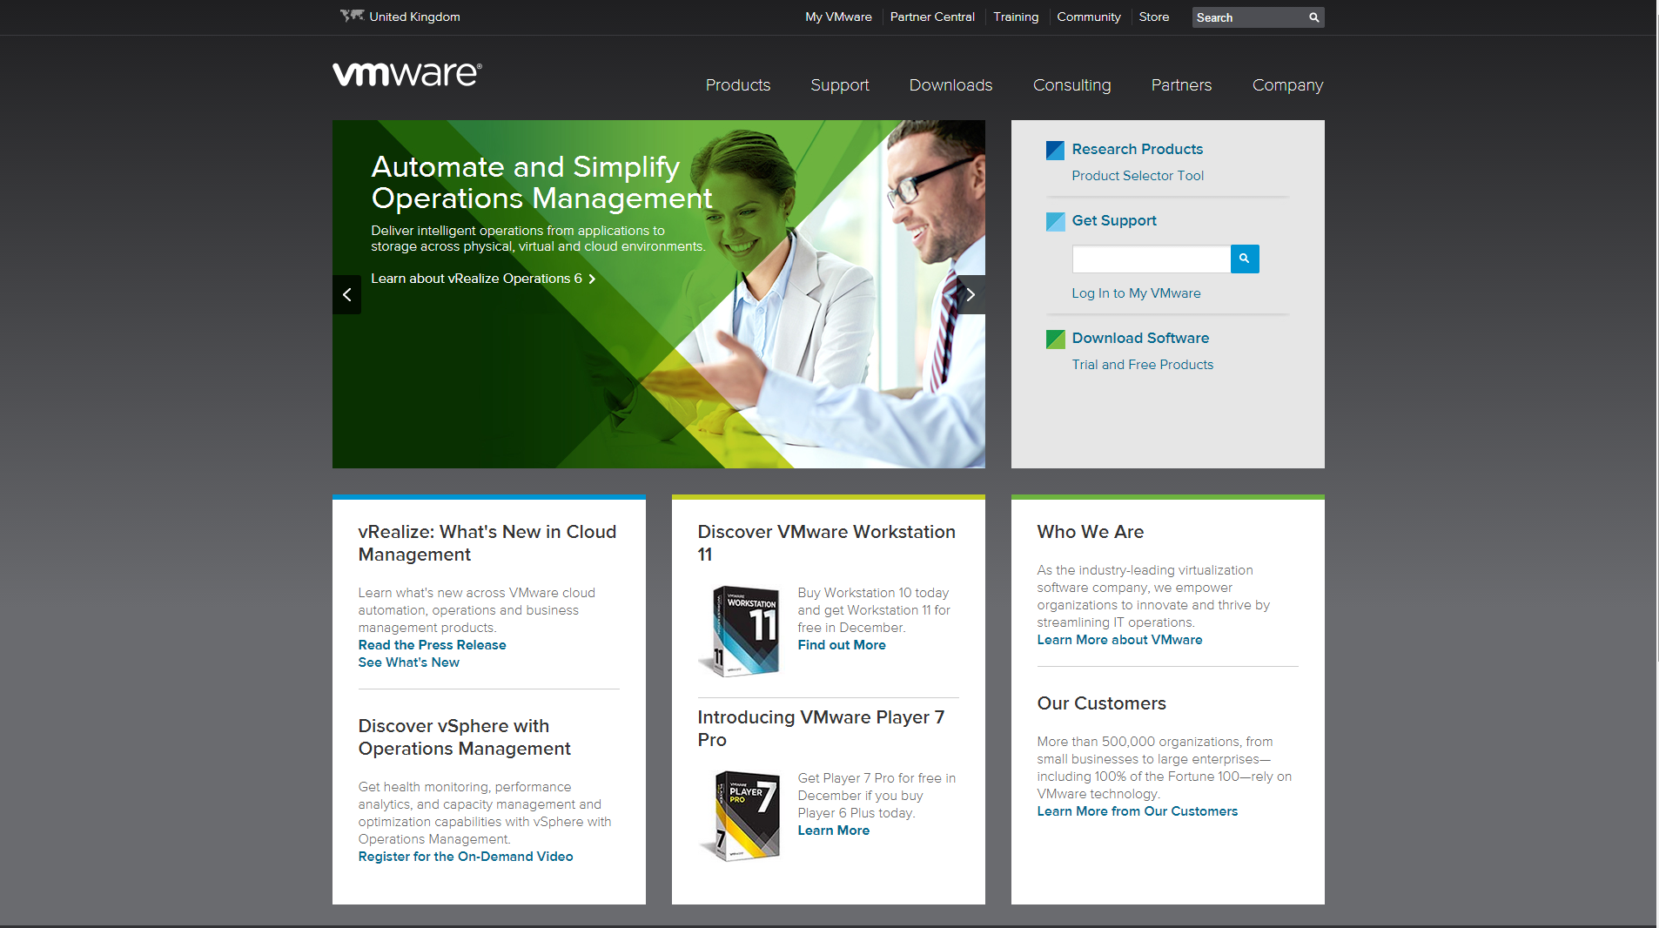Open the Support menu

tap(840, 85)
